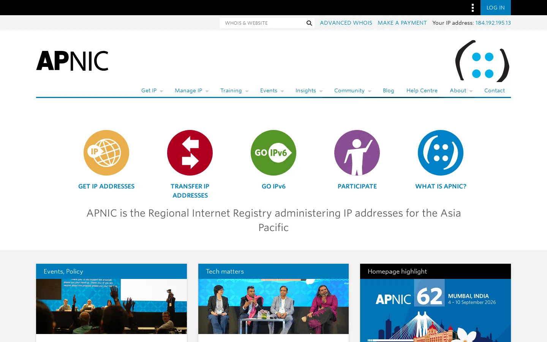Click the WHAT IS APNIC? text link
The width and height of the screenshot is (547, 342).
[441, 186]
